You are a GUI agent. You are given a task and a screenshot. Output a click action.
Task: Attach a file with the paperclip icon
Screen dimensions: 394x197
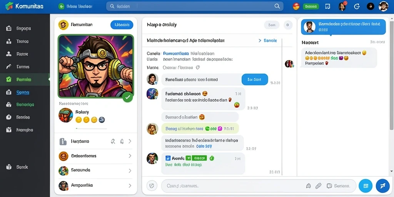tap(318, 186)
